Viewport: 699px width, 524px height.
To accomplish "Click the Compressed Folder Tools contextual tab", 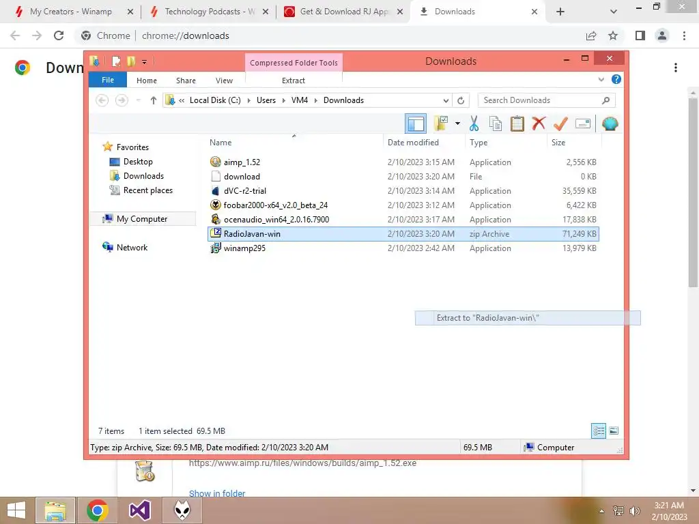I will point(294,62).
